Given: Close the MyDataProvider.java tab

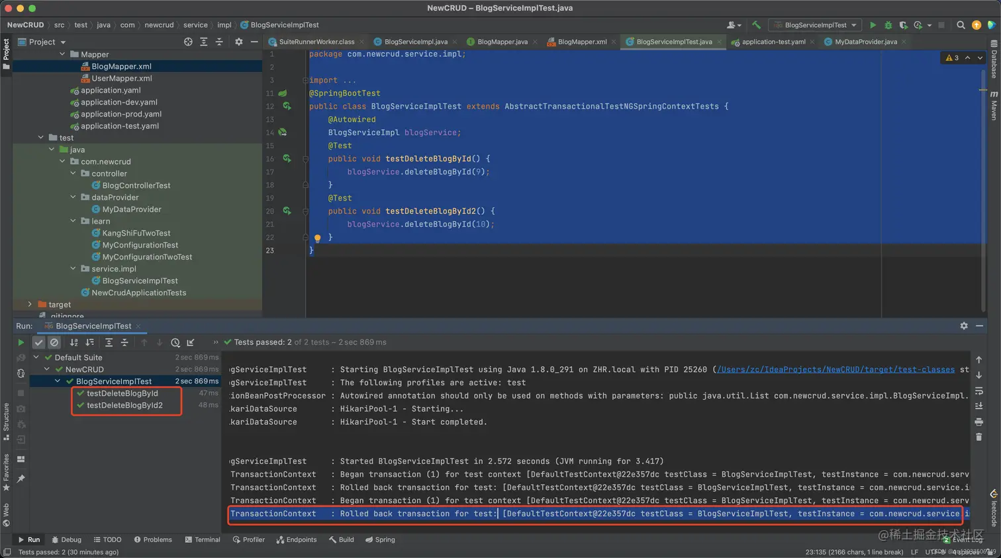Looking at the screenshot, I should pyautogui.click(x=904, y=42).
